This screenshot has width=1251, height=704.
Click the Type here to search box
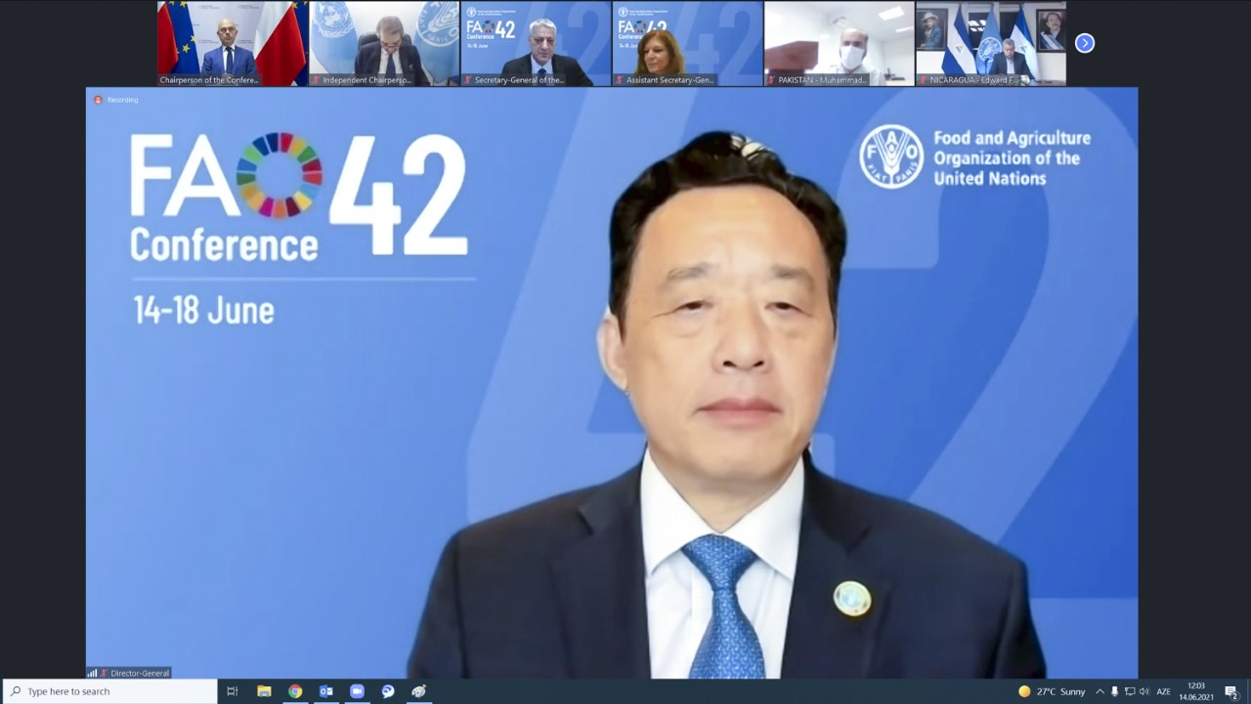click(x=109, y=691)
